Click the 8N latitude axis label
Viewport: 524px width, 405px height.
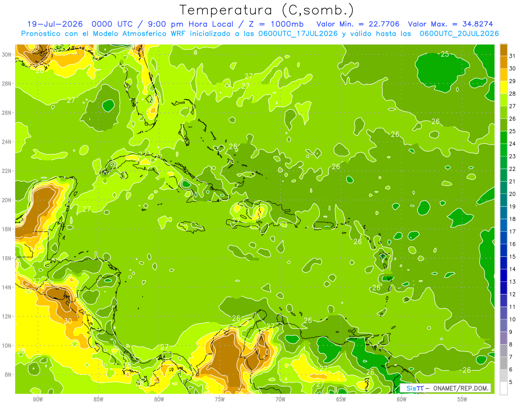(8, 374)
